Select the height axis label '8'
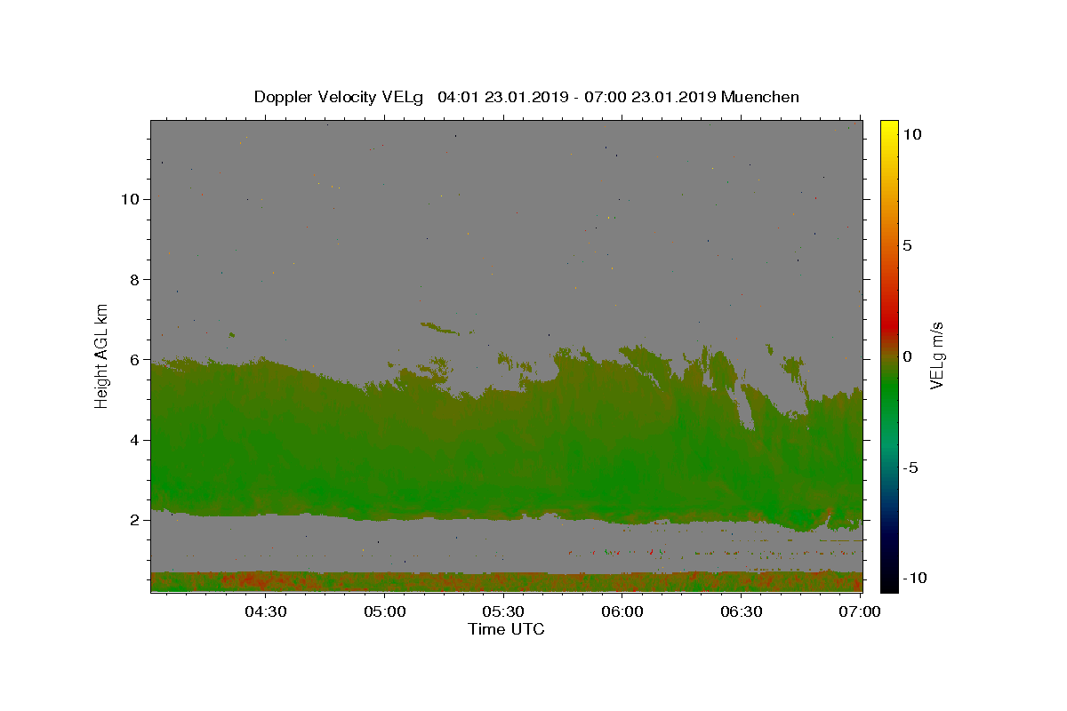 [134, 279]
